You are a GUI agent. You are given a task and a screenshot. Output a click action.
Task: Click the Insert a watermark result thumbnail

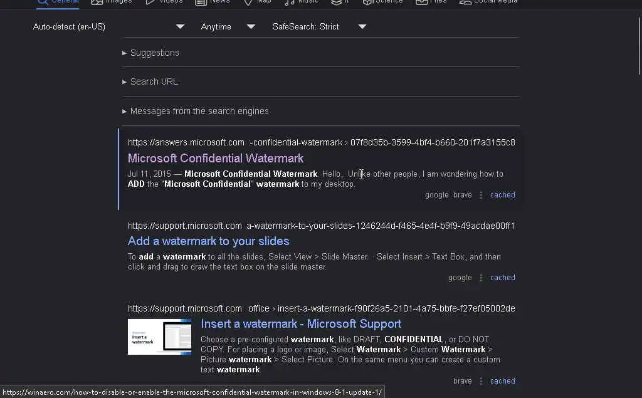point(159,337)
